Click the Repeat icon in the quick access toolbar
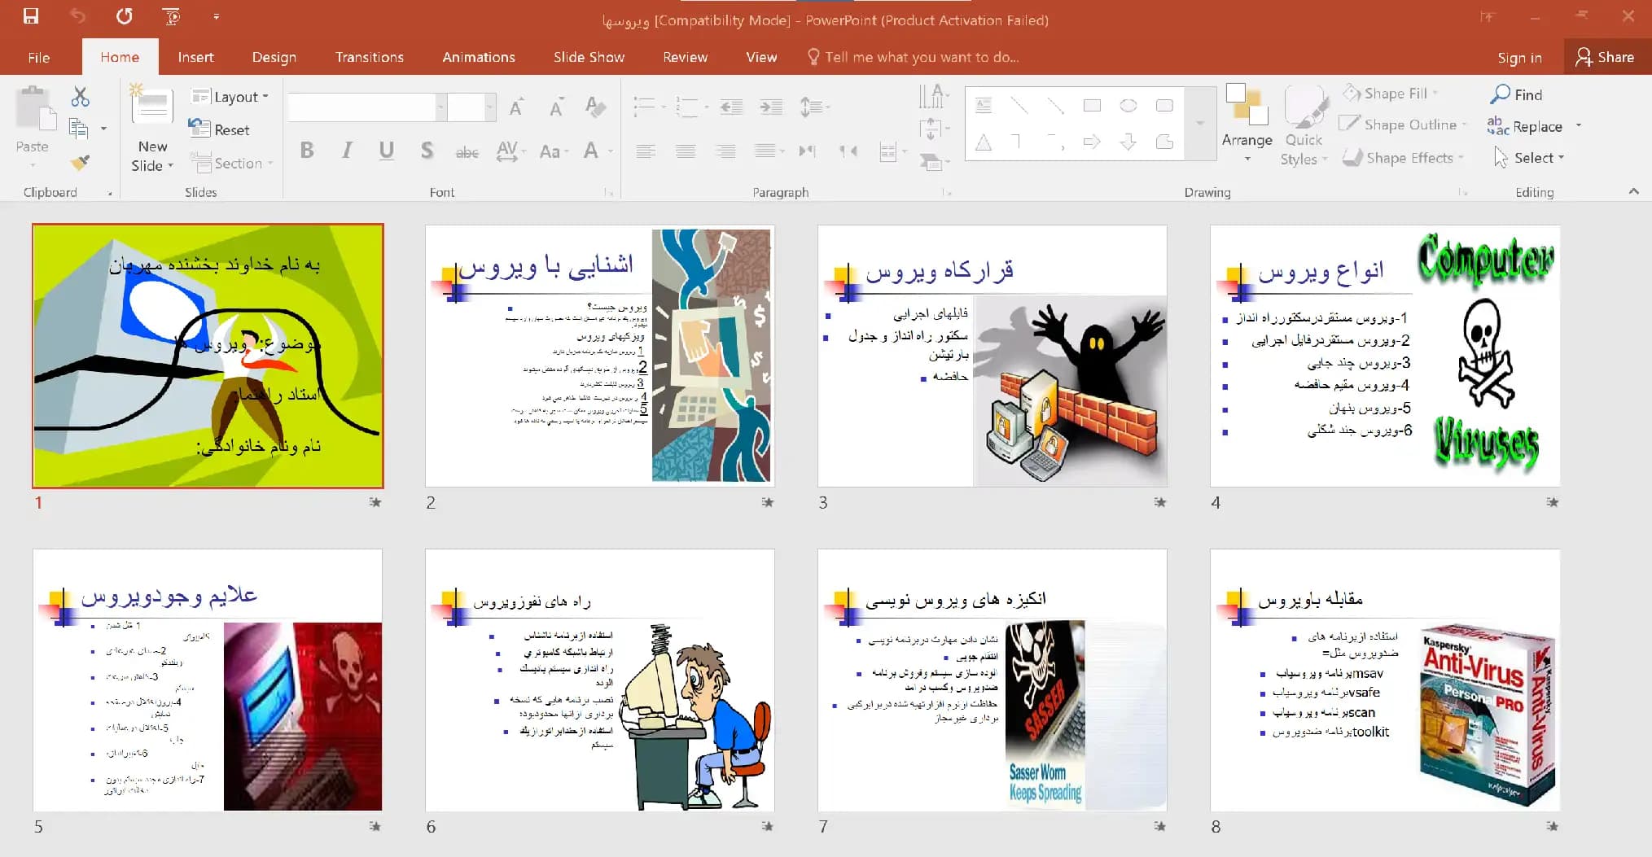1652x857 pixels. (x=124, y=16)
